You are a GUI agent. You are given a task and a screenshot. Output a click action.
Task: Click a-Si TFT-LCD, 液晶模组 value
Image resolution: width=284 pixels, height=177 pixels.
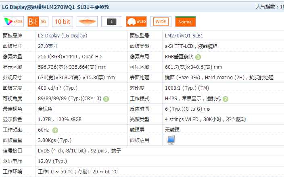coord(191,46)
